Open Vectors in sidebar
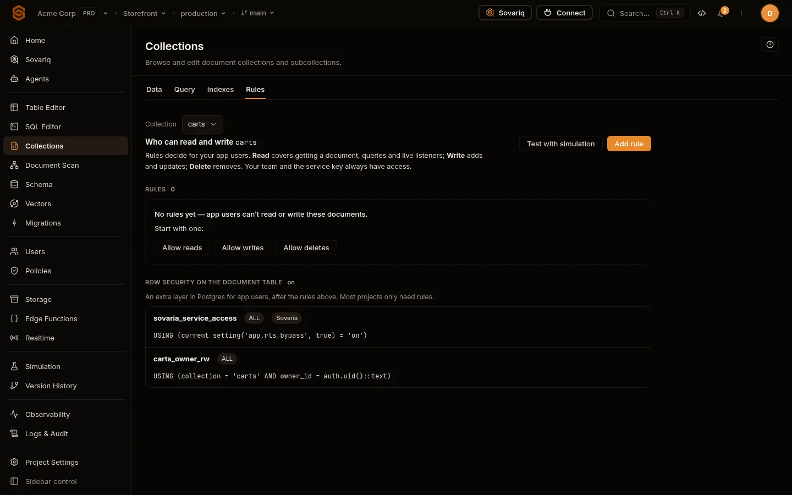792x495 pixels. pos(66,204)
